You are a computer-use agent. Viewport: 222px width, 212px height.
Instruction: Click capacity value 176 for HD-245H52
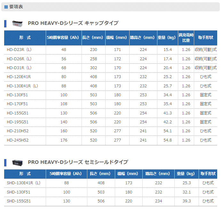pos(64,140)
